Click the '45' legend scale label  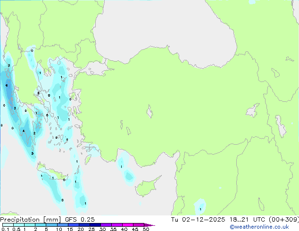tap(135, 229)
